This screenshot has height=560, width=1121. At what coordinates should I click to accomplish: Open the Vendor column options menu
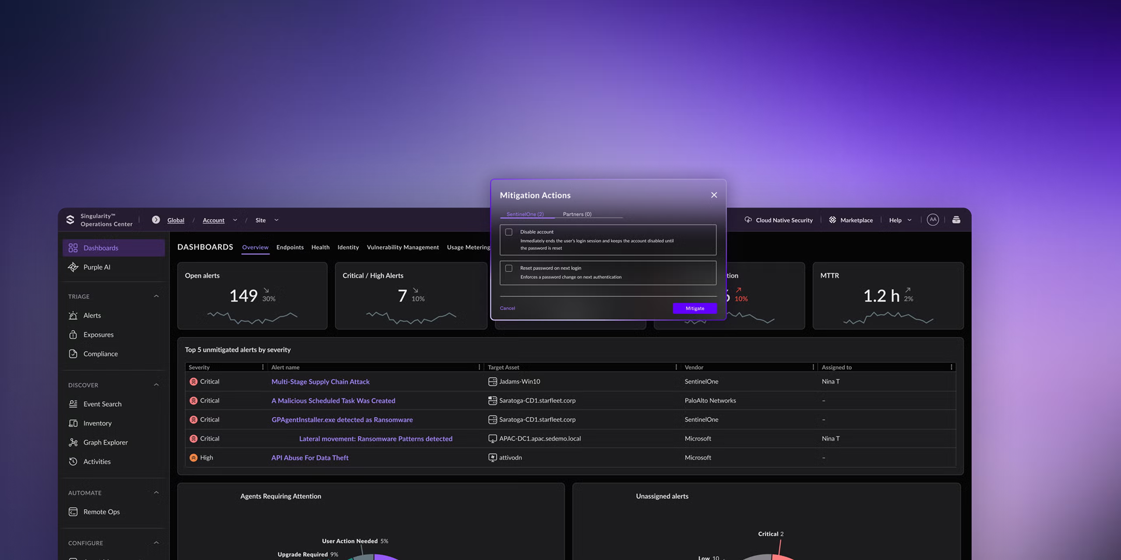pyautogui.click(x=813, y=367)
